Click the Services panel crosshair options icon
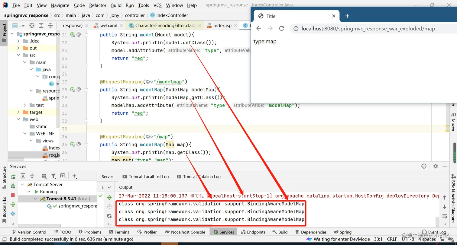Image resolution: width=457 pixels, height=245 pixels. point(424,166)
